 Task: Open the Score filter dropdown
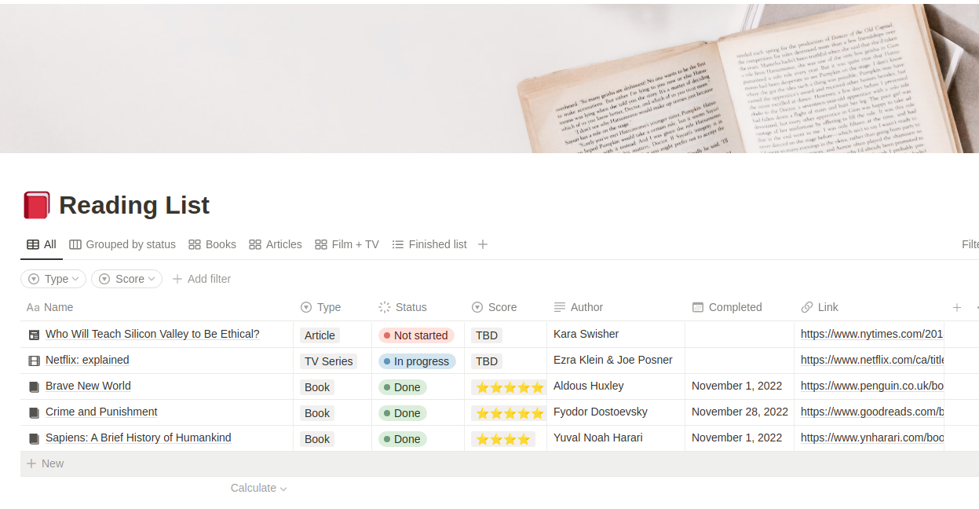coord(126,279)
